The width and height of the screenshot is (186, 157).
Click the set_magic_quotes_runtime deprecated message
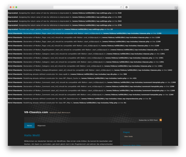pos(60,29)
